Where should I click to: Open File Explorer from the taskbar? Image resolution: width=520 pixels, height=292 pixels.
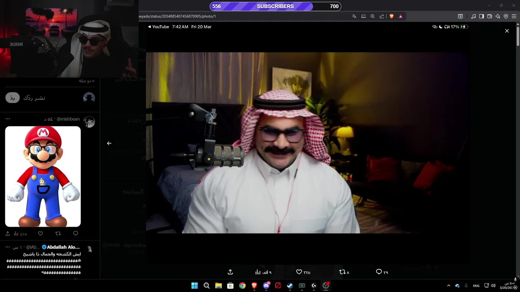click(x=219, y=286)
